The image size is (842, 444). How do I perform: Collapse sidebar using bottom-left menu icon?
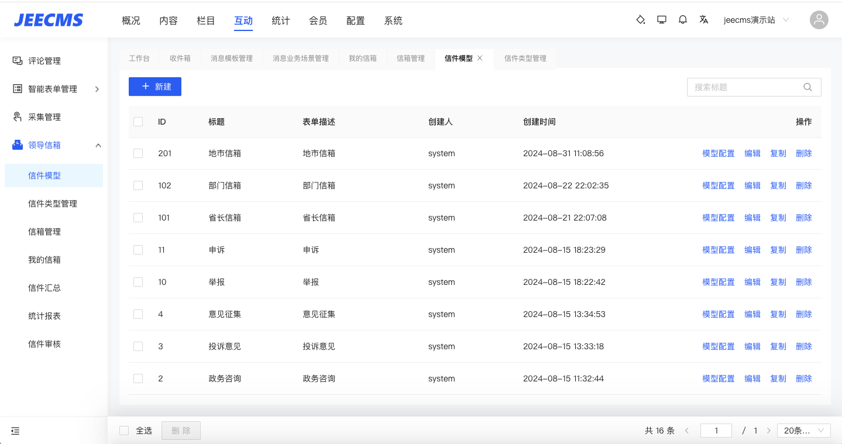click(x=15, y=431)
